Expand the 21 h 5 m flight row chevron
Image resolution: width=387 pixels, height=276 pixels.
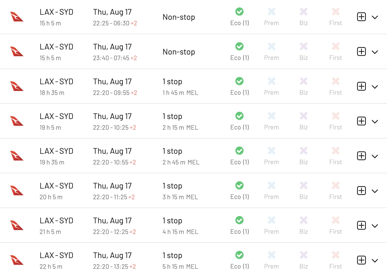point(375,226)
